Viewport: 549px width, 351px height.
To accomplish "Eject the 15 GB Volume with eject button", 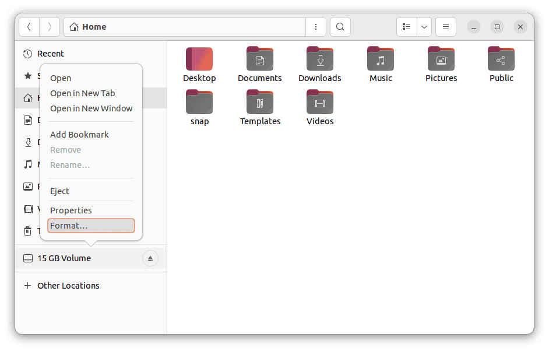I will point(150,258).
